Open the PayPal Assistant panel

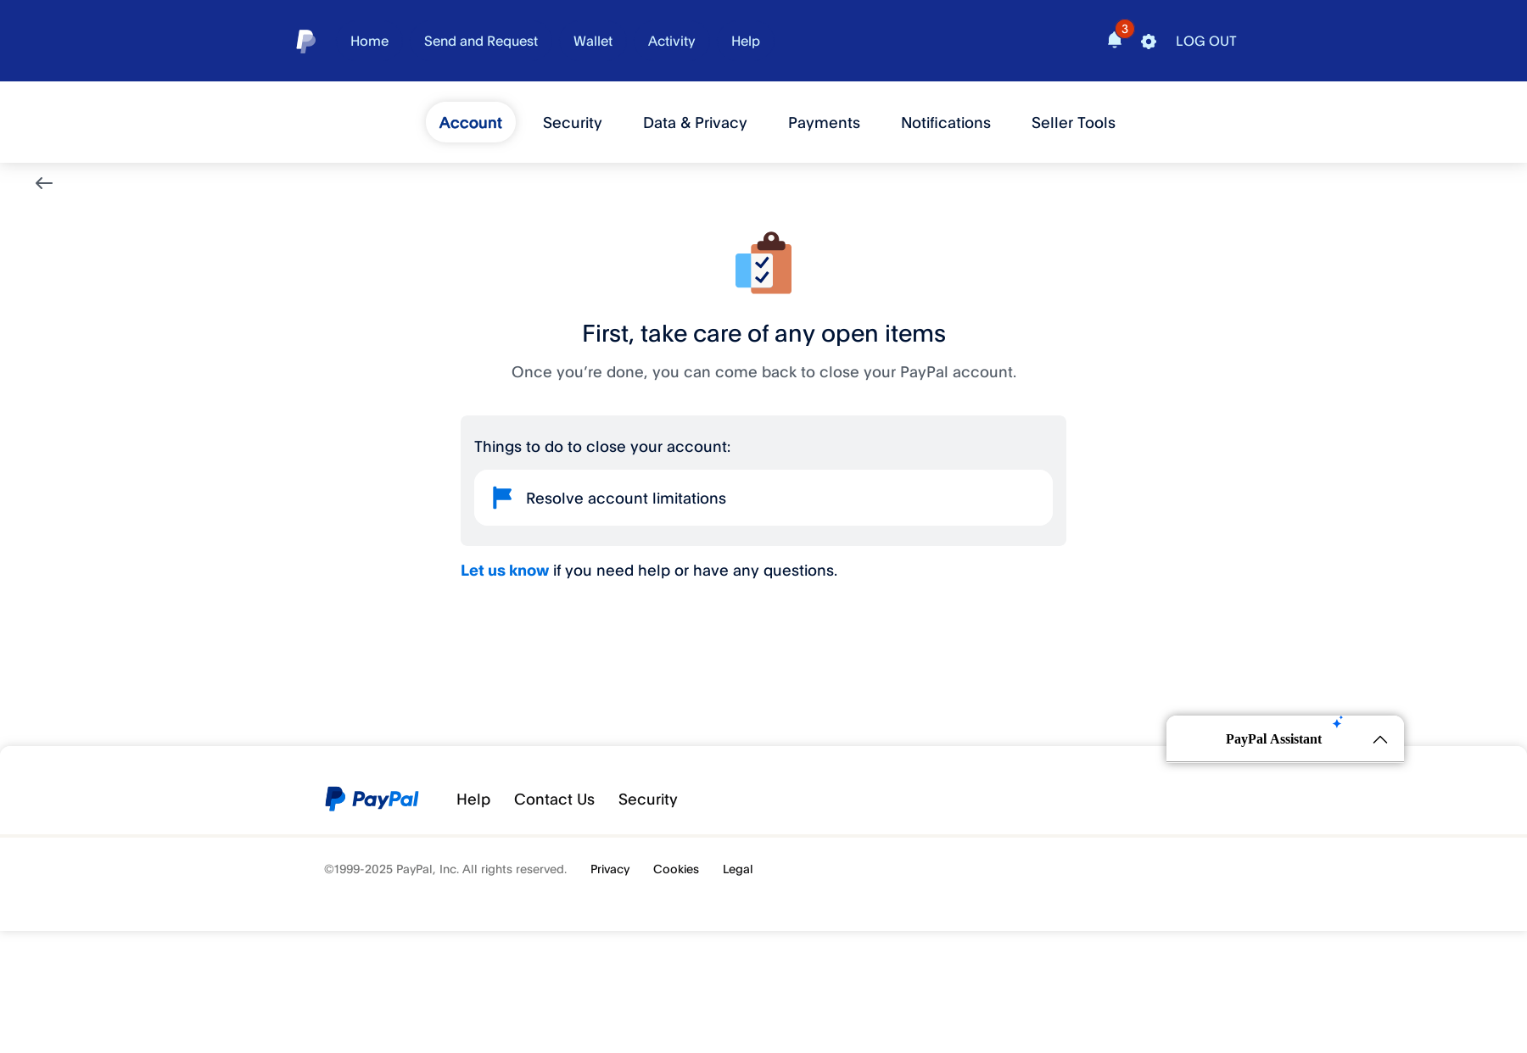[x=1285, y=739]
